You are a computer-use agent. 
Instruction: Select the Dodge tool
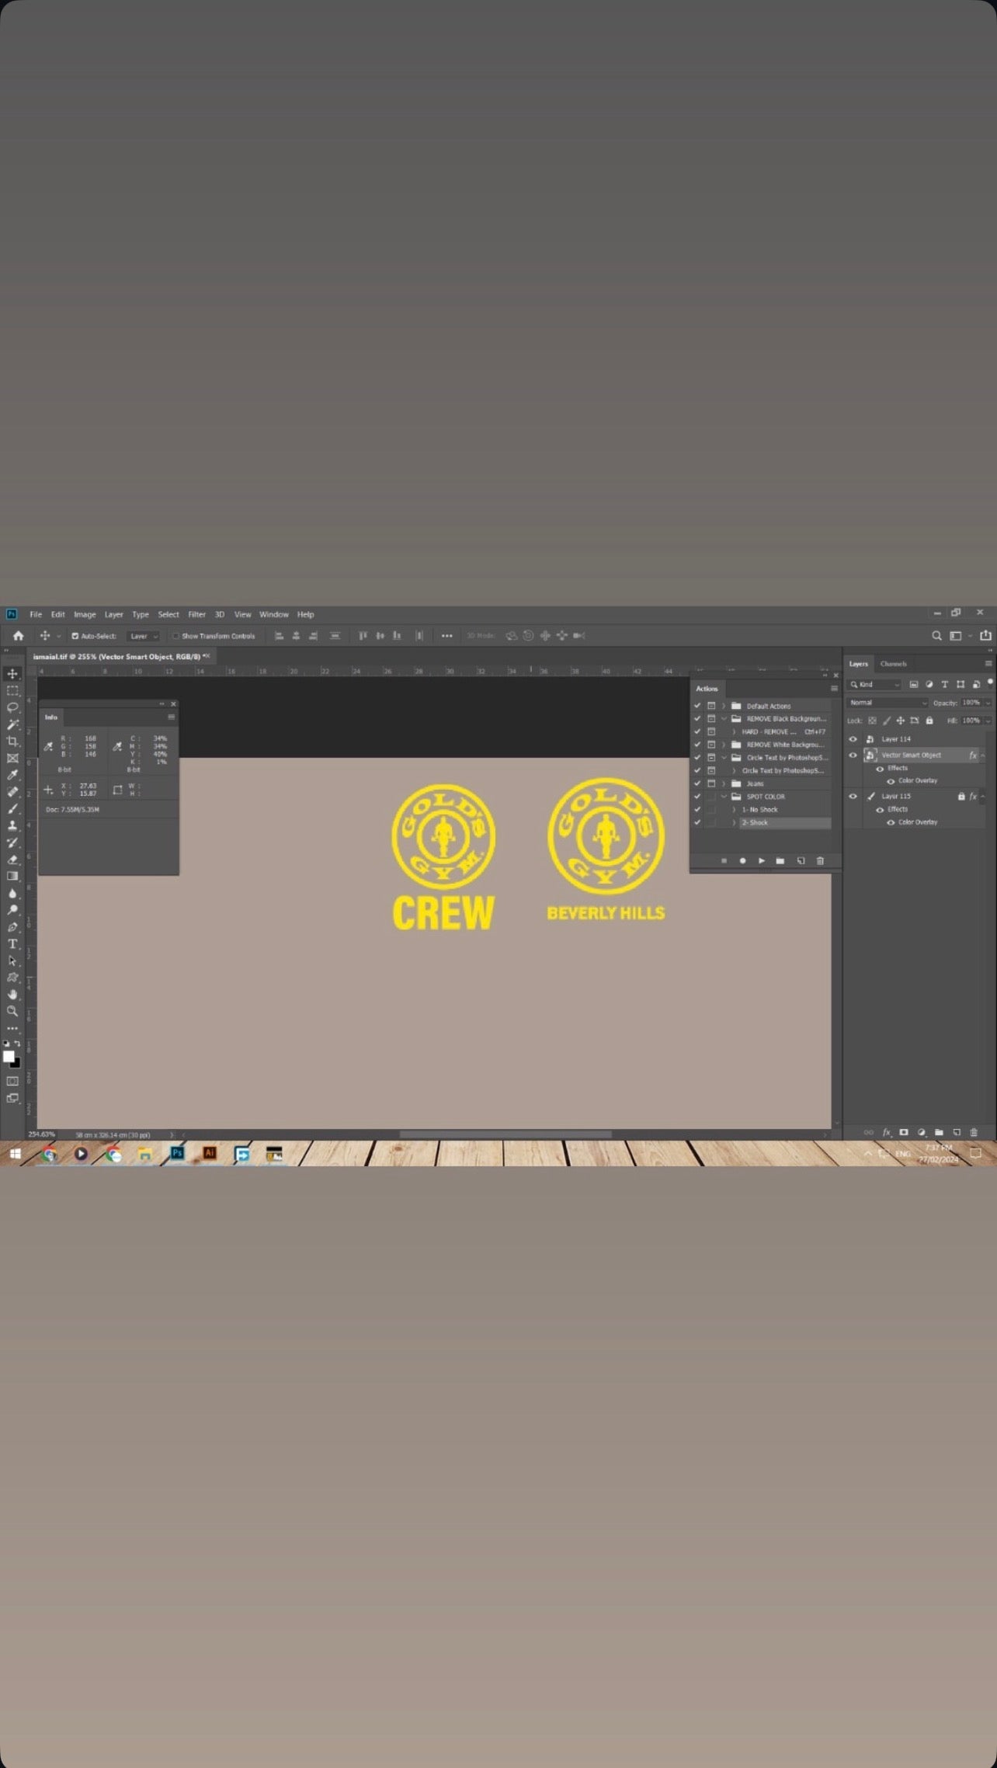(12, 910)
